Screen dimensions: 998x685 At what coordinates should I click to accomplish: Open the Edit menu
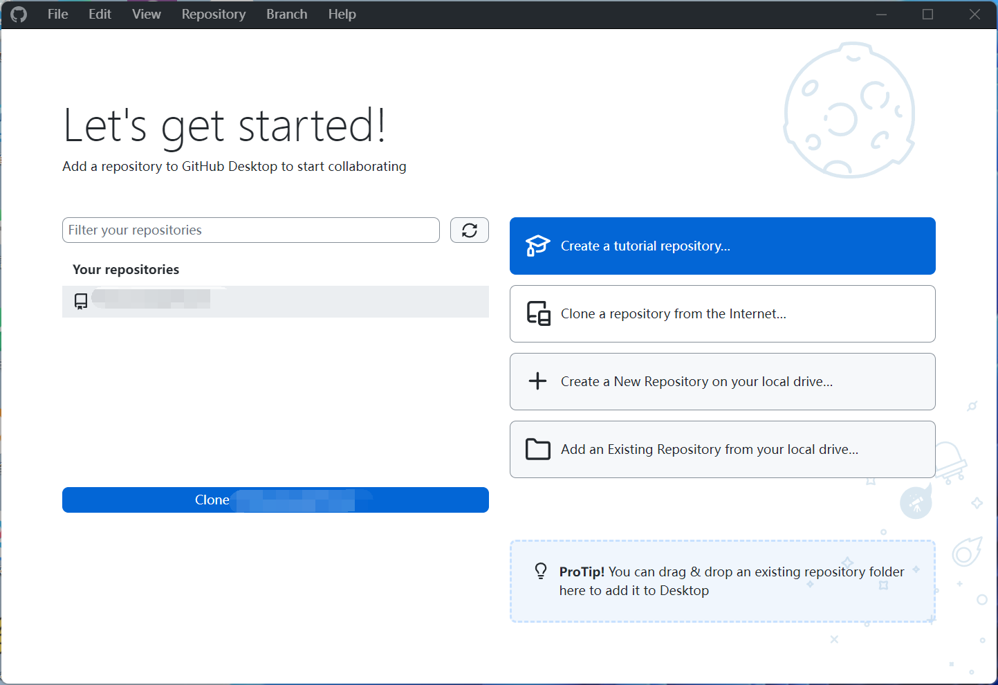coord(100,15)
